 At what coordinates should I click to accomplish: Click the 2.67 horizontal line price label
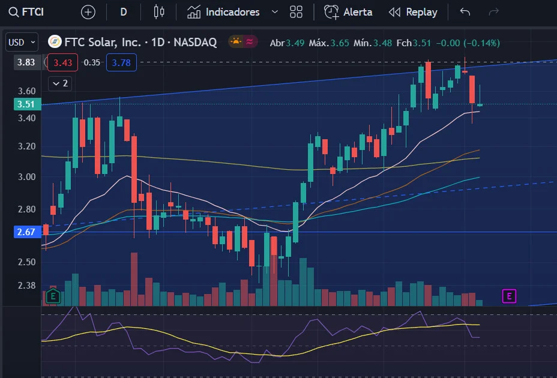tap(28, 232)
